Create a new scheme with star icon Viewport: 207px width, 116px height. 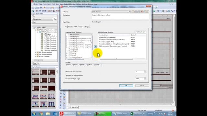(133, 12)
